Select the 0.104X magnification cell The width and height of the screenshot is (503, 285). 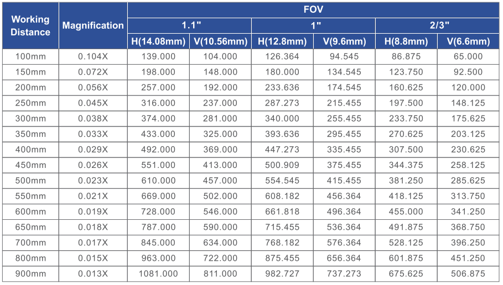coord(93,56)
